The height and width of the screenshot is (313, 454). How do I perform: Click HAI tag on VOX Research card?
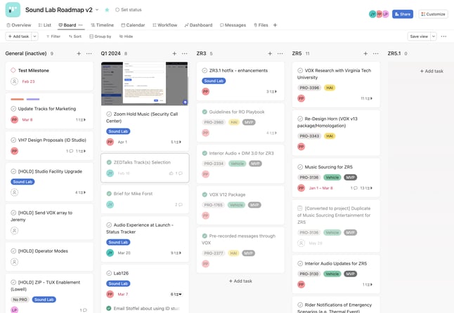pos(330,88)
